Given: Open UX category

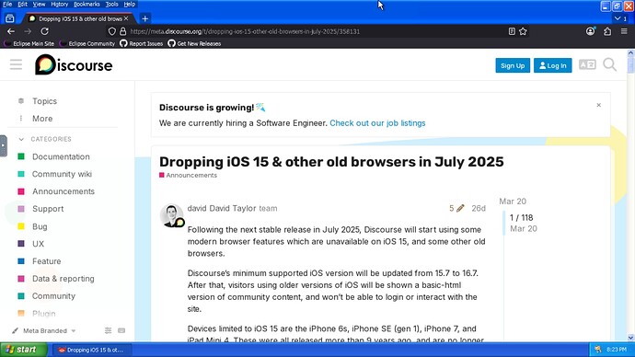Looking at the screenshot, I should click(38, 244).
